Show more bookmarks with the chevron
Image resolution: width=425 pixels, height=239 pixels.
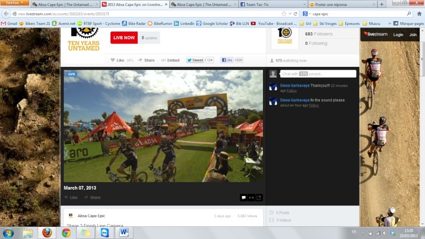[x=389, y=23]
